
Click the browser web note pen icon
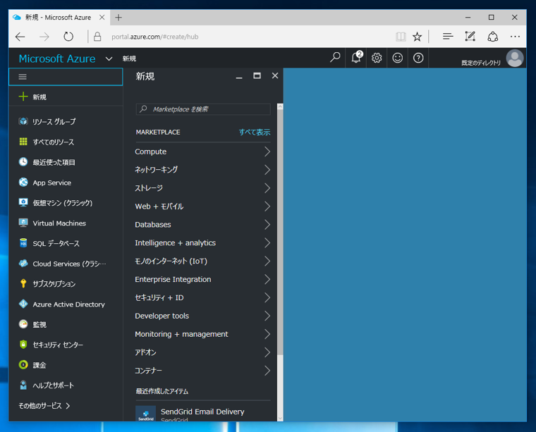tap(470, 36)
